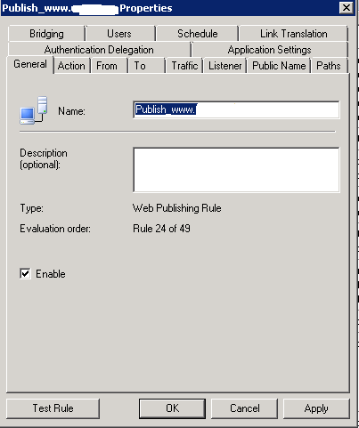Show the Traffic tab
This screenshot has width=359, height=428.
click(x=184, y=66)
